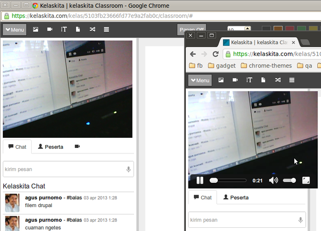Pick the black color swatch in back window
The height and width of the screenshot is (231, 321).
pyautogui.click(x=266, y=28)
